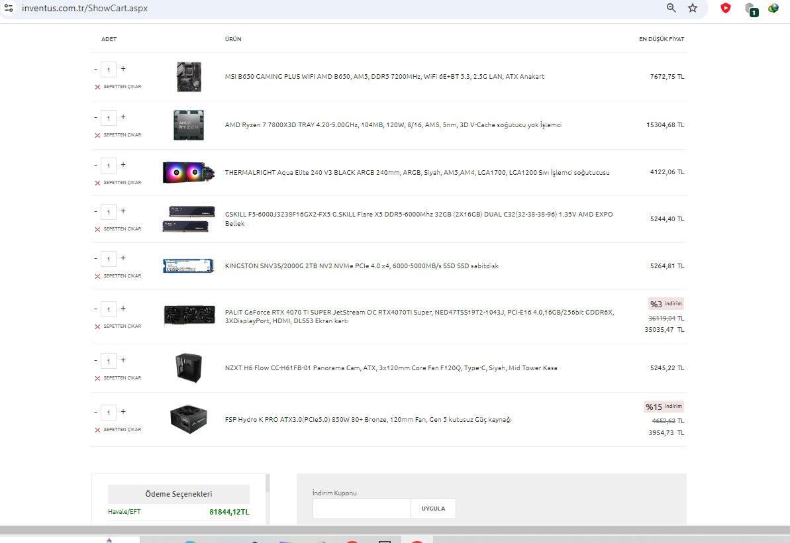The height and width of the screenshot is (543, 790).
Task: Decrease quantity of AMD Ryzen 7 7800X3D
Action: pos(96,117)
